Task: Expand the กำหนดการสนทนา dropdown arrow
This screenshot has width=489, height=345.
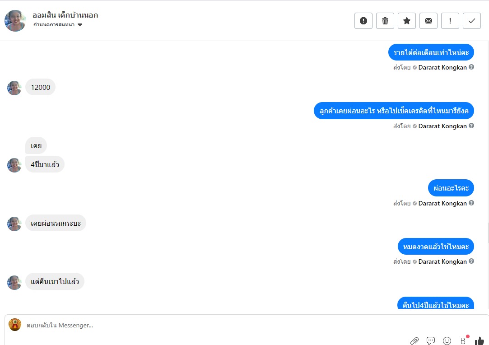Action: [80, 25]
